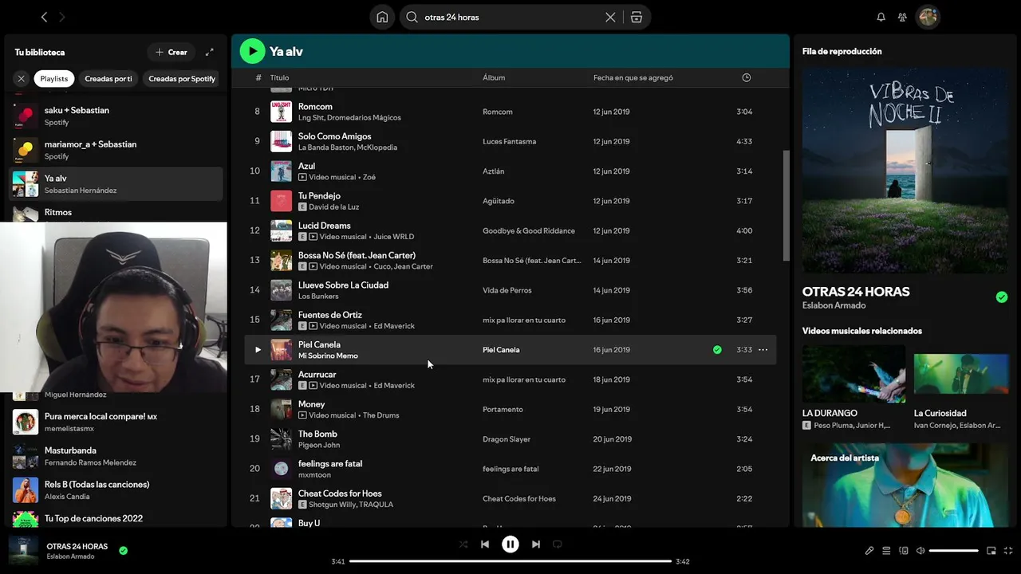Select the song title 'Solo Como Amigos'
Viewport: 1021px width, 574px height.
334,136
